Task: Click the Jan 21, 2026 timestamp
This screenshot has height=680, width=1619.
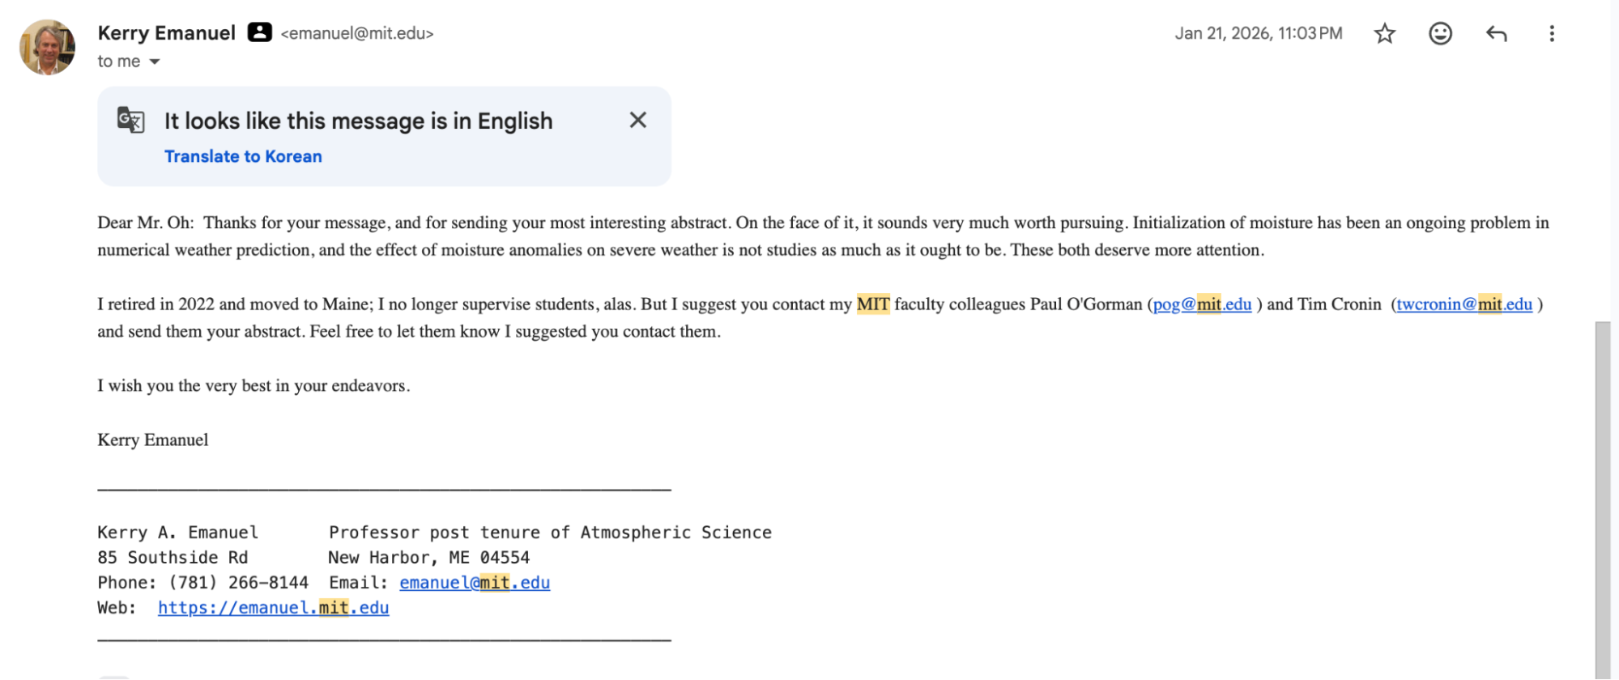Action: tap(1259, 33)
